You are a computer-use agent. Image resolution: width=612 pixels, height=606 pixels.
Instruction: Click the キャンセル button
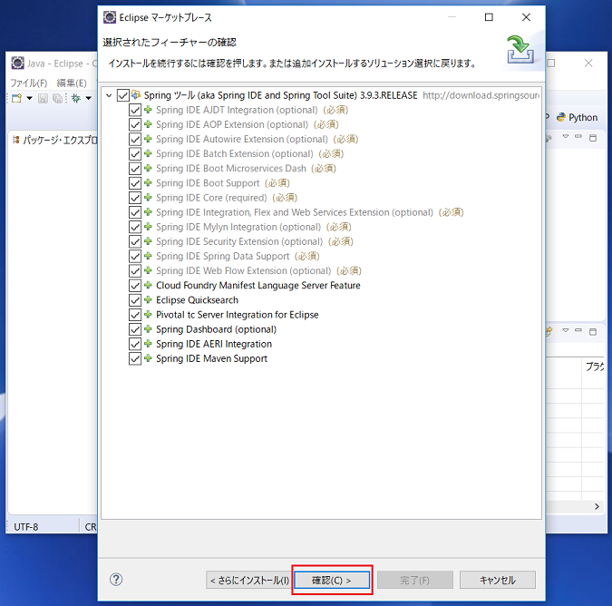[x=497, y=581]
